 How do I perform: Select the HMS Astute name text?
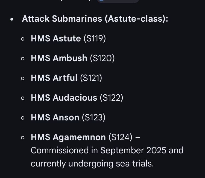click(x=56, y=38)
